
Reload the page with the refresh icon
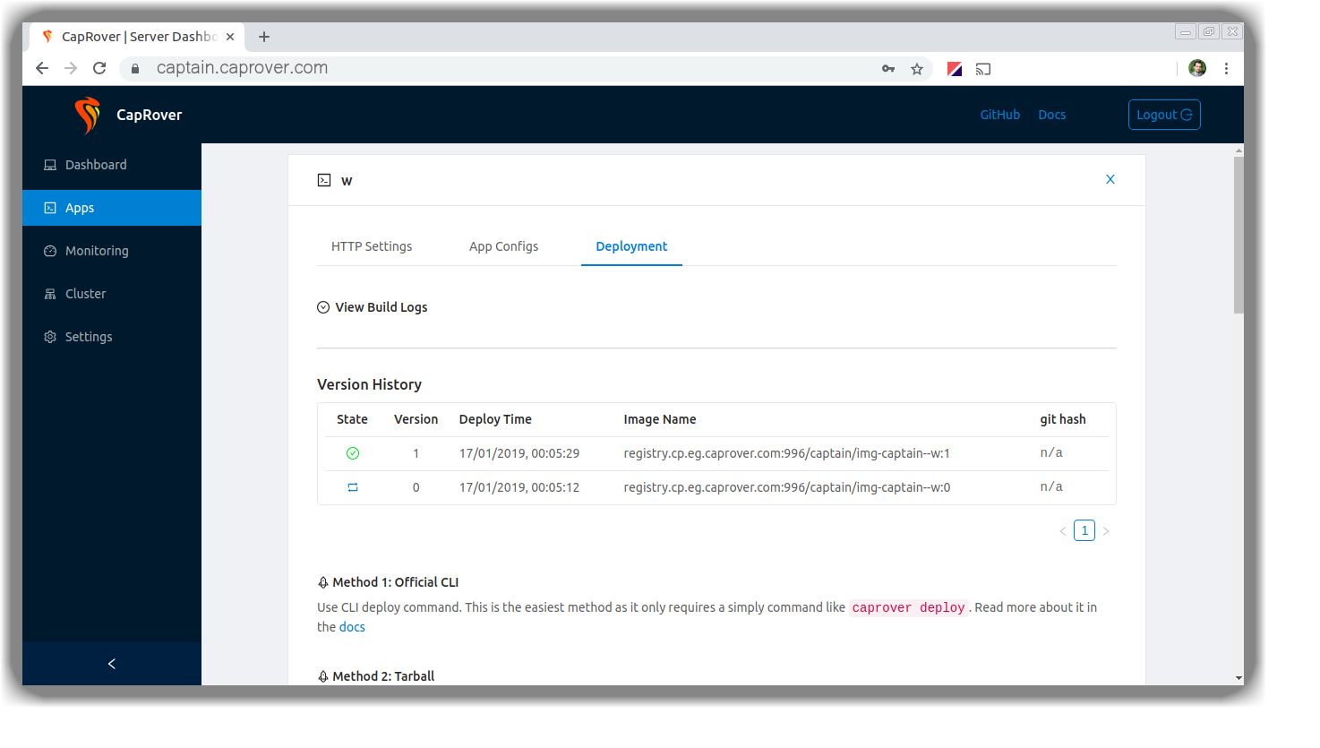click(99, 68)
